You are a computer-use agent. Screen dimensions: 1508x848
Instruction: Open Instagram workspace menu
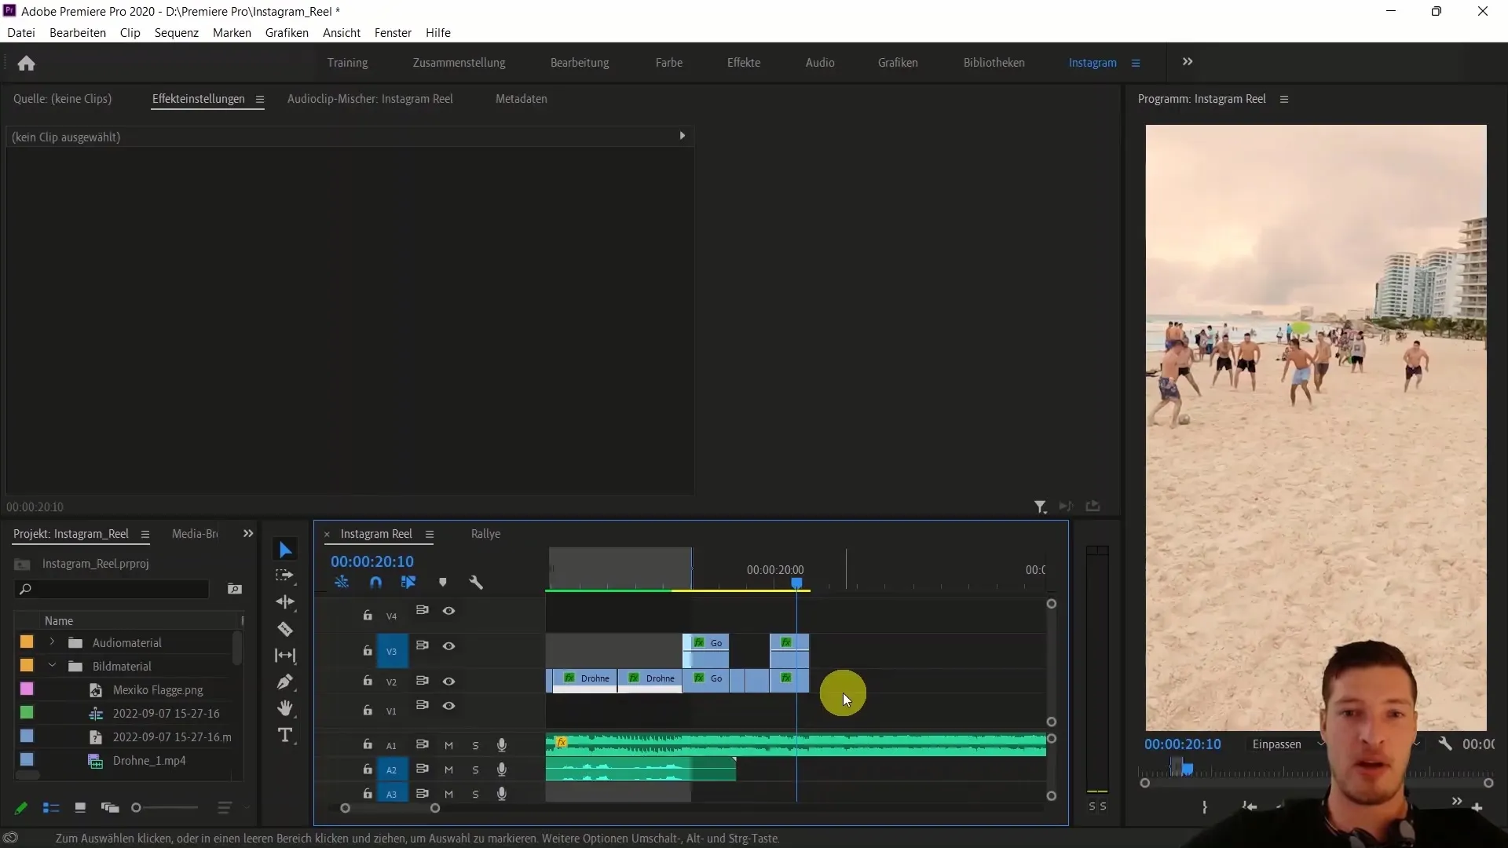[1136, 63]
